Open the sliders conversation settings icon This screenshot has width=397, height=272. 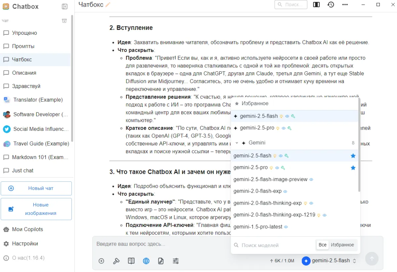point(176,261)
